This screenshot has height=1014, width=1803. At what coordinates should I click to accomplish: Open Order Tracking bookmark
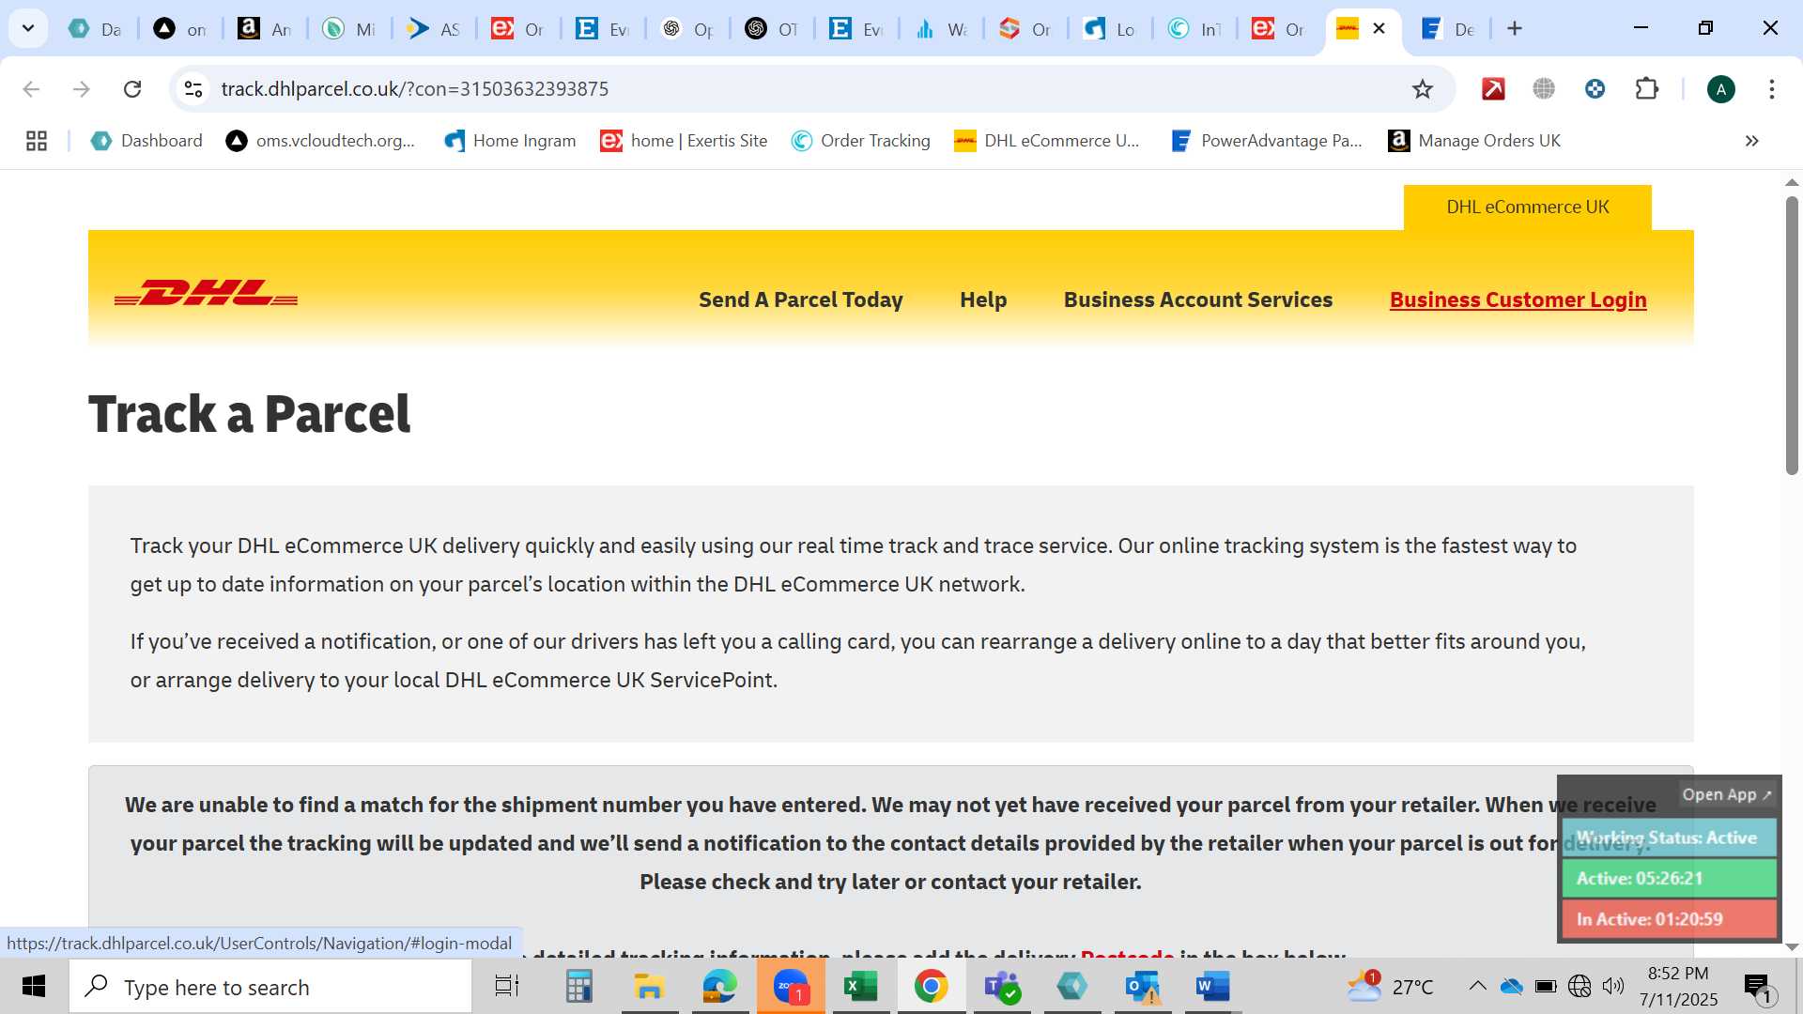(x=861, y=141)
